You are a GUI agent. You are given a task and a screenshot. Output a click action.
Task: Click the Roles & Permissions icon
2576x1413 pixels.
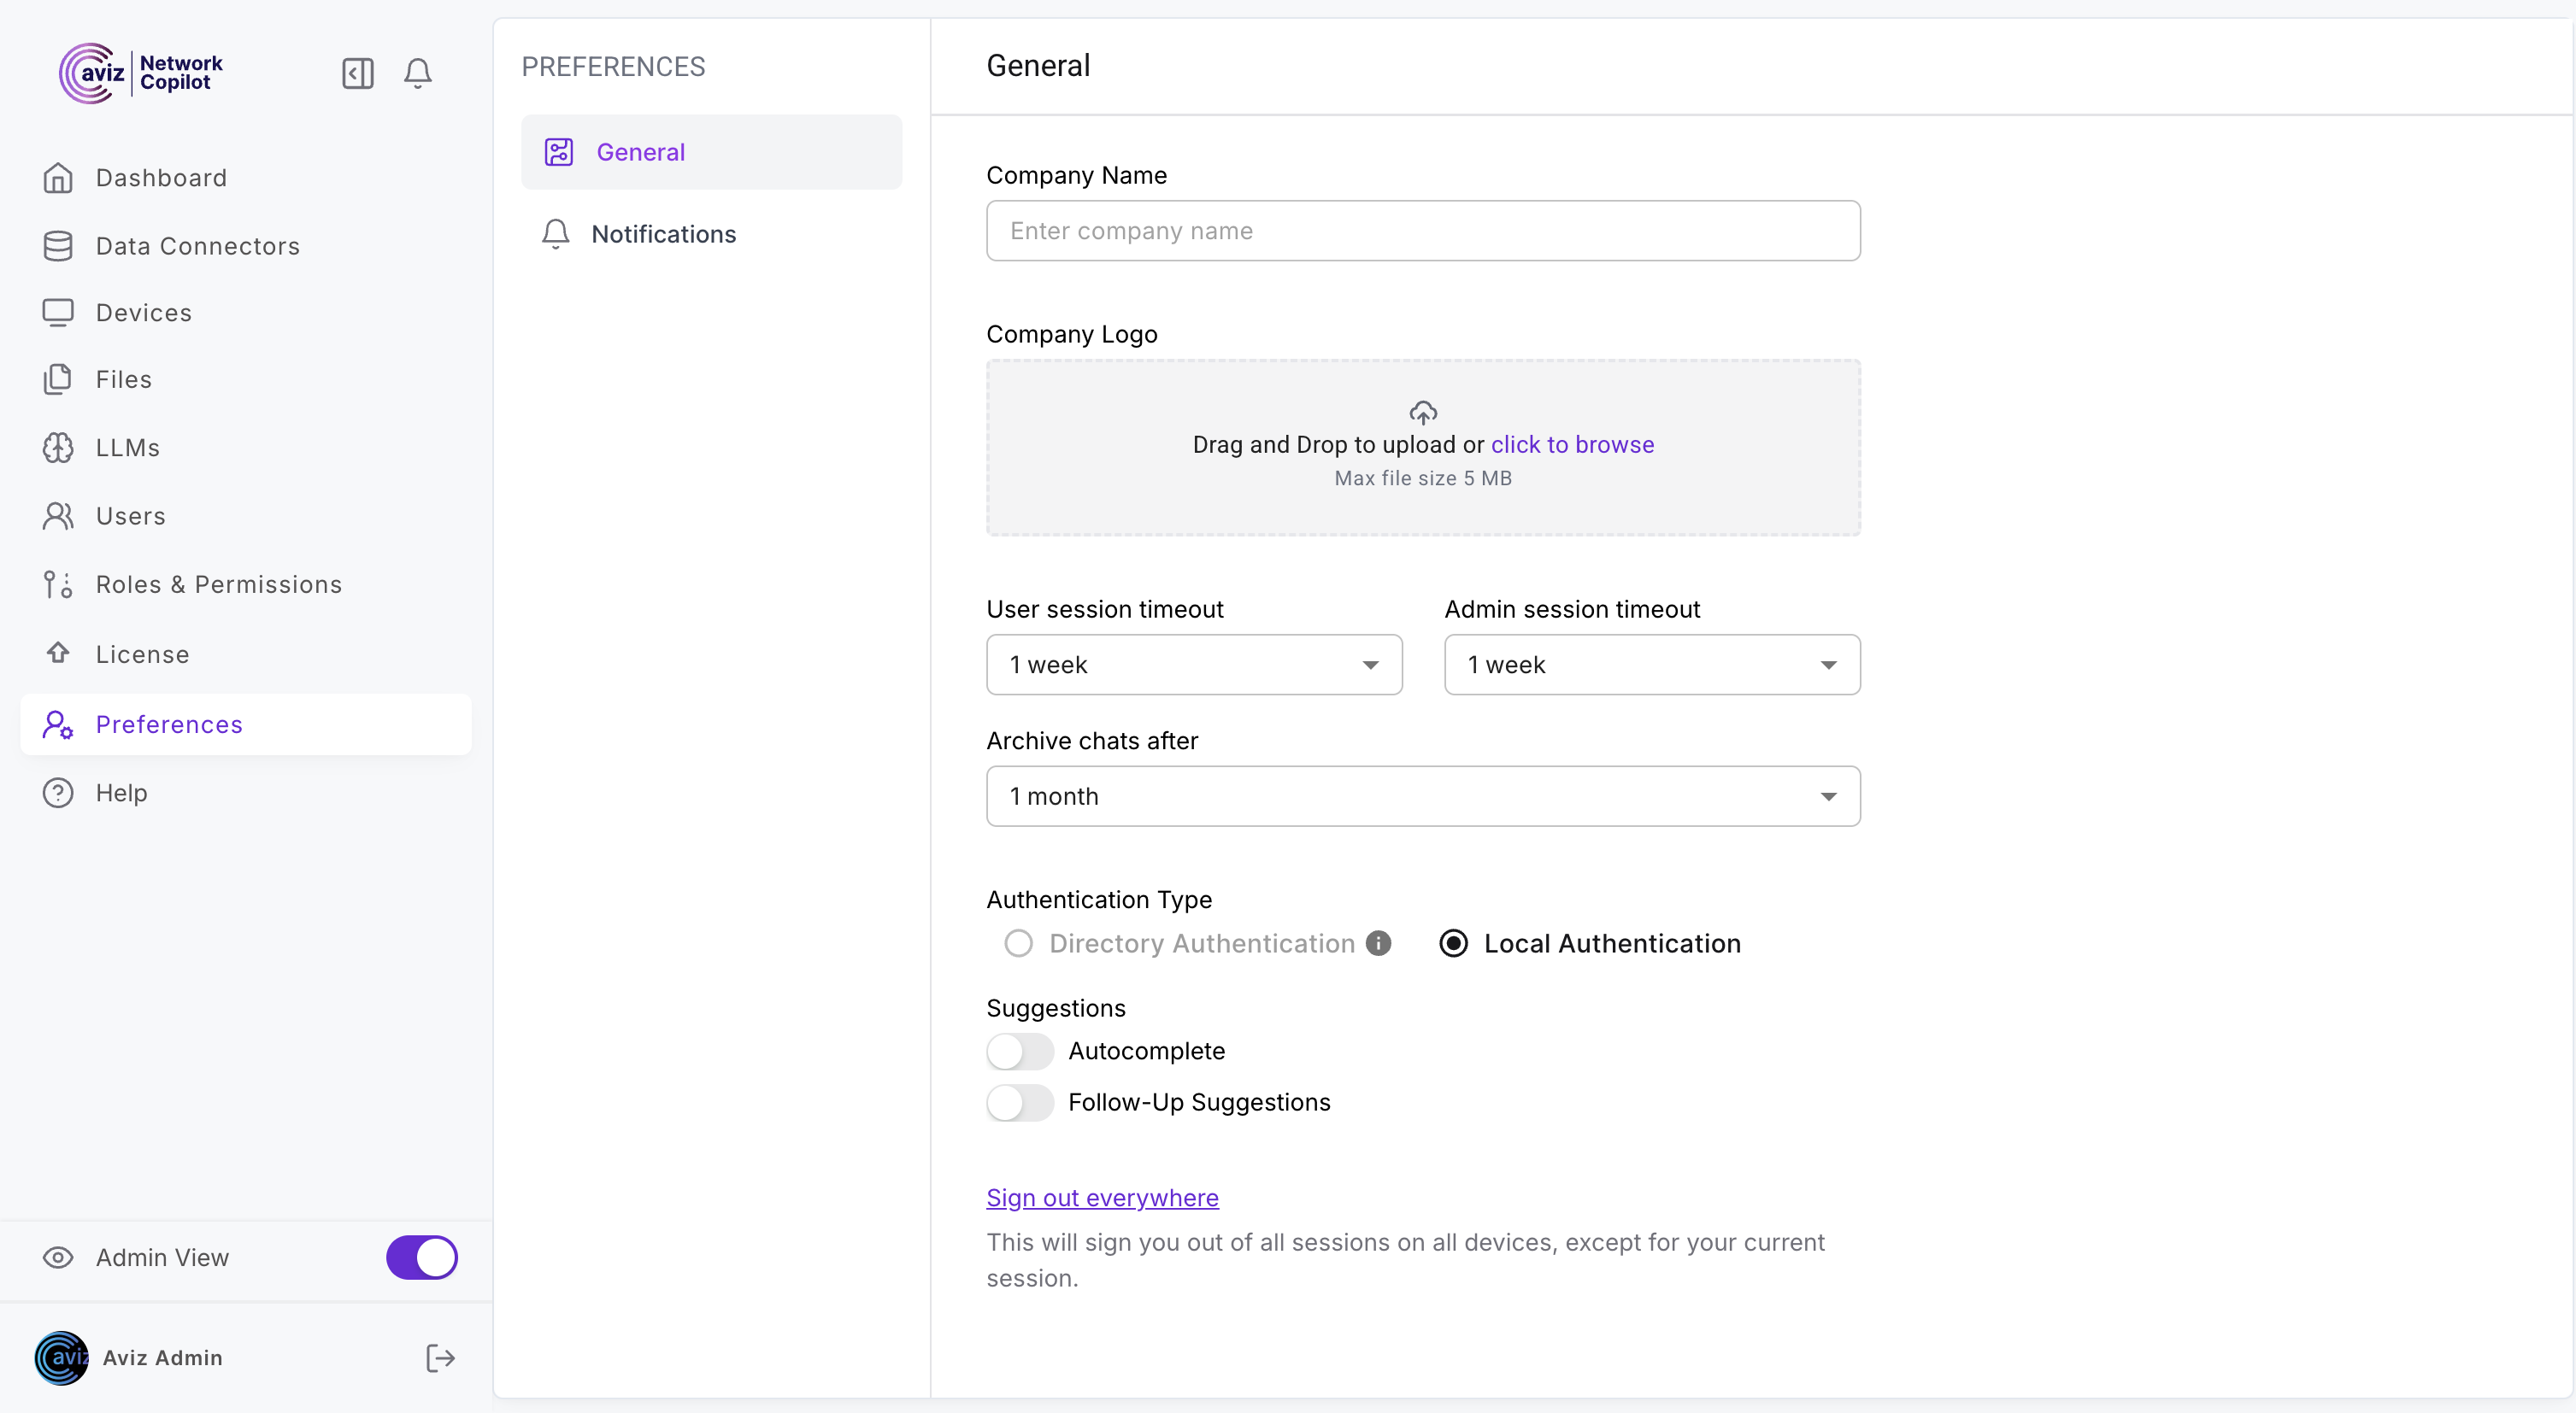tap(58, 584)
